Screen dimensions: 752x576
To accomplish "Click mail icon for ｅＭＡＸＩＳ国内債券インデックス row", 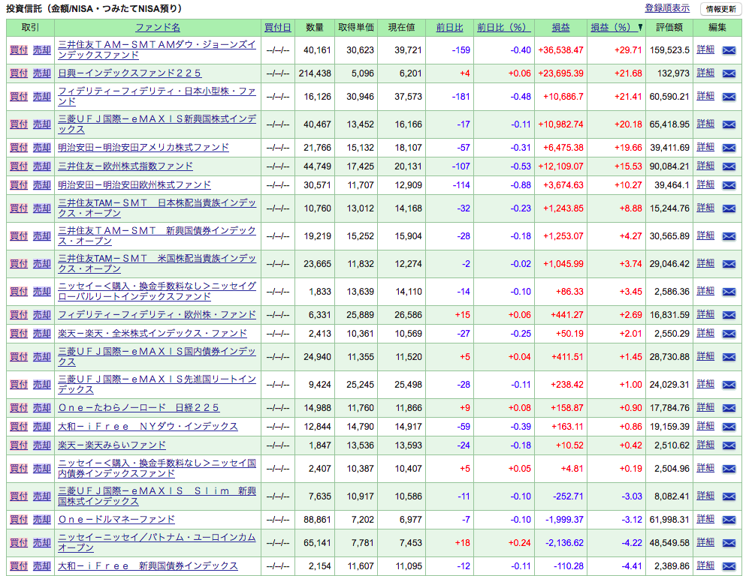I will 729,357.
